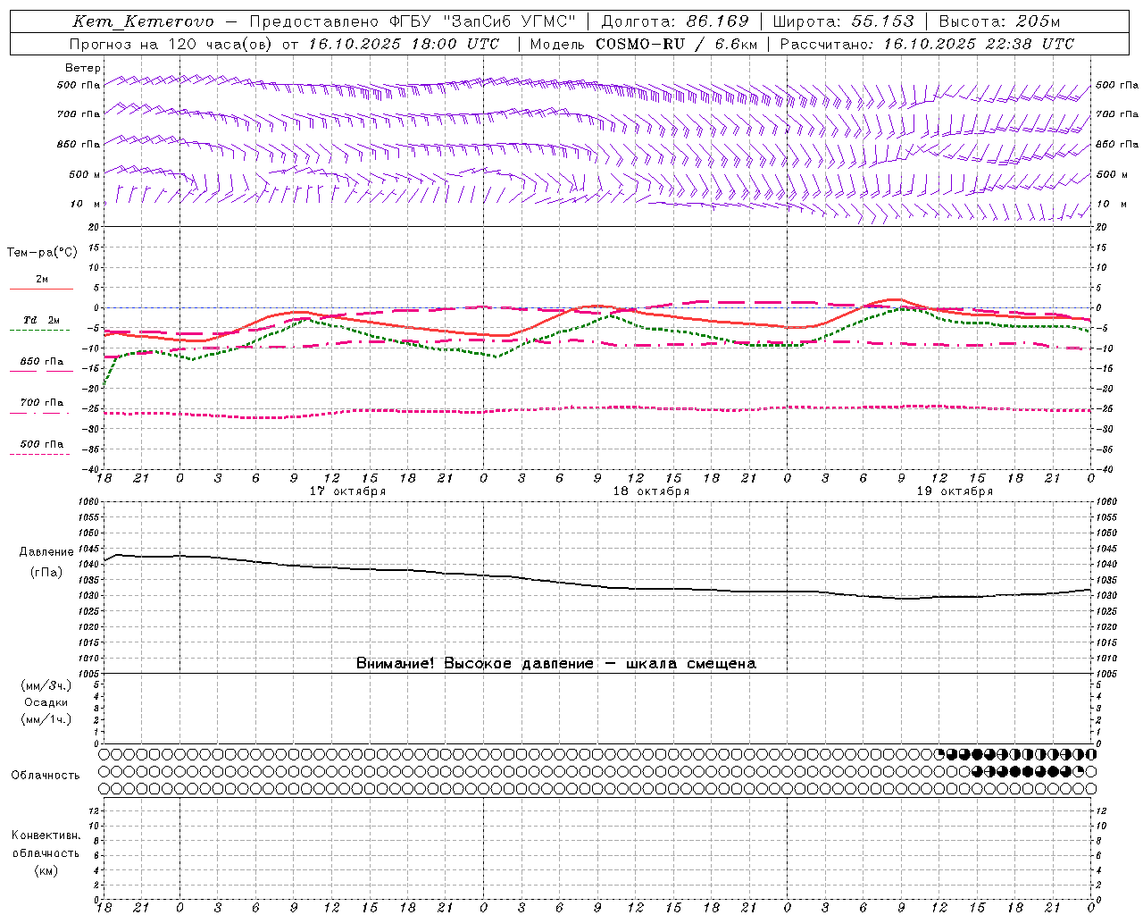Click the station name "Kem_Kemerovo" in header

(143, 21)
